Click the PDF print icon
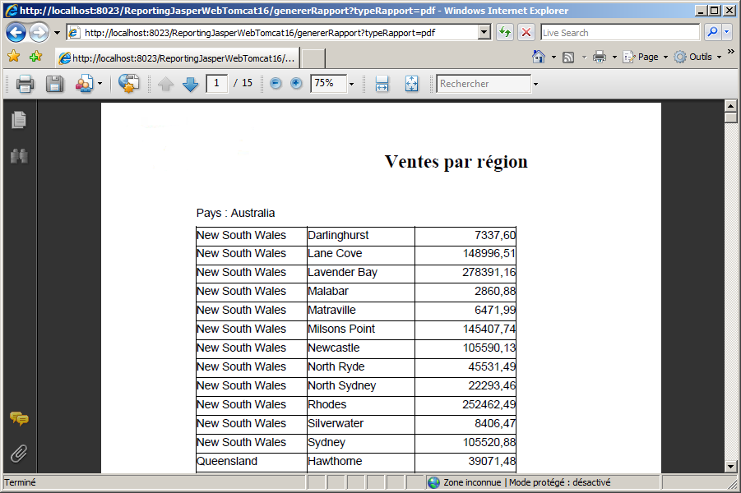The height and width of the screenshot is (493, 741). tap(25, 84)
